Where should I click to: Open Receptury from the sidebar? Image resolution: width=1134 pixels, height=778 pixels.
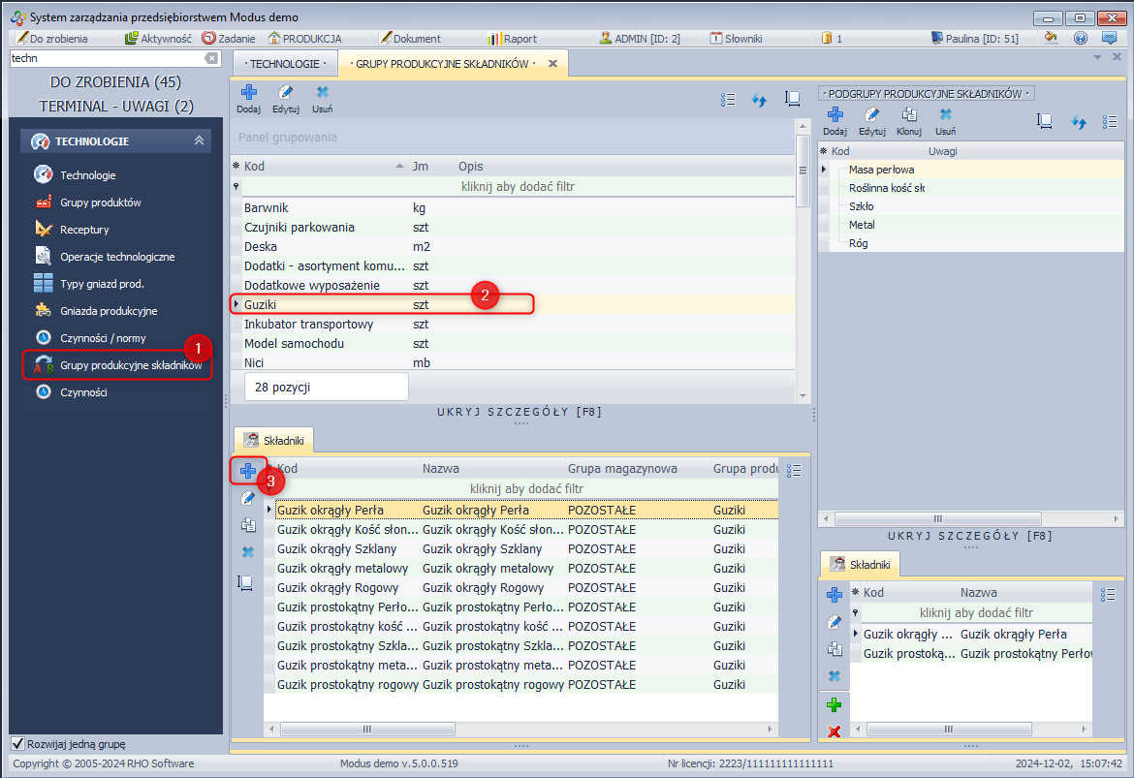84,230
